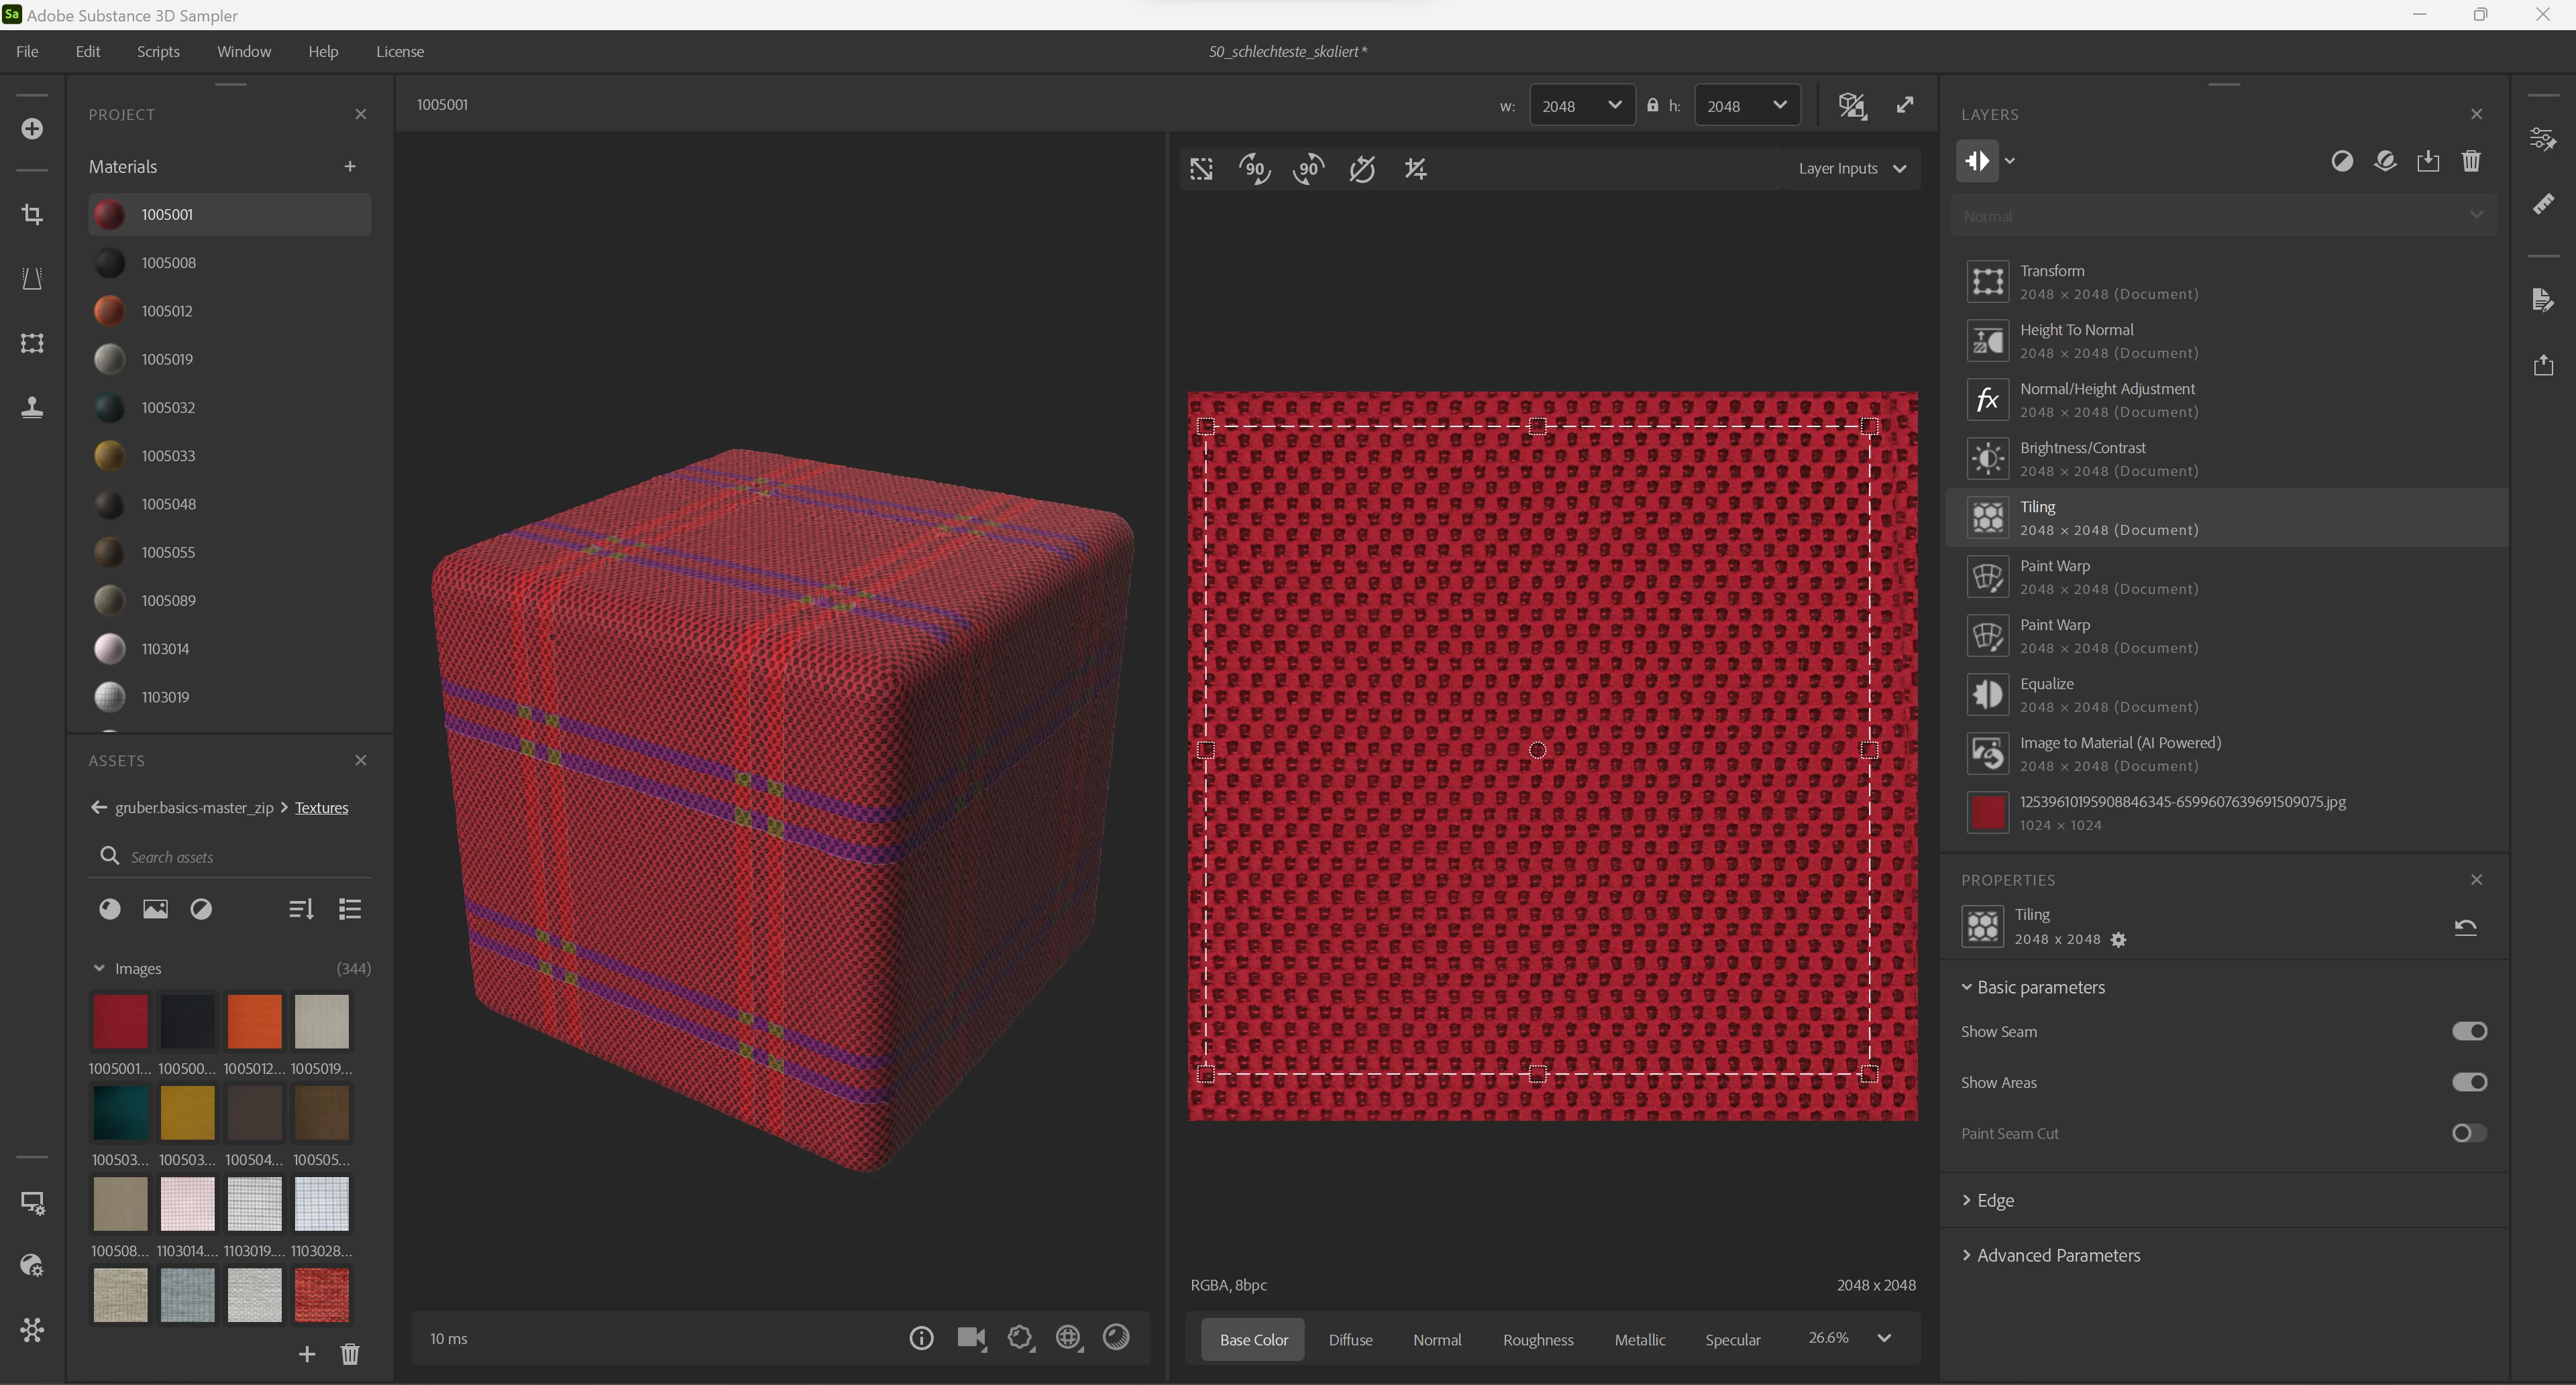Select material 1005033 in project list
The height and width of the screenshot is (1385, 2576).
coord(168,456)
